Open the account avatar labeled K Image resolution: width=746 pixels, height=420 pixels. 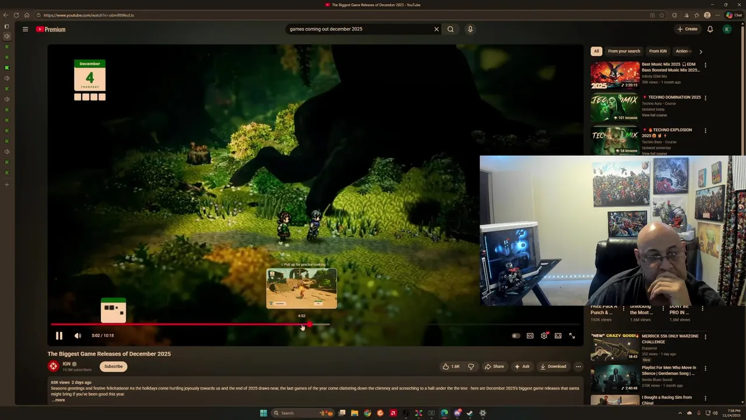coord(727,29)
